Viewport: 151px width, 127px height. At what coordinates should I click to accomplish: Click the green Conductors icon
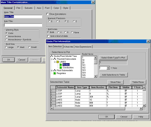61,68
